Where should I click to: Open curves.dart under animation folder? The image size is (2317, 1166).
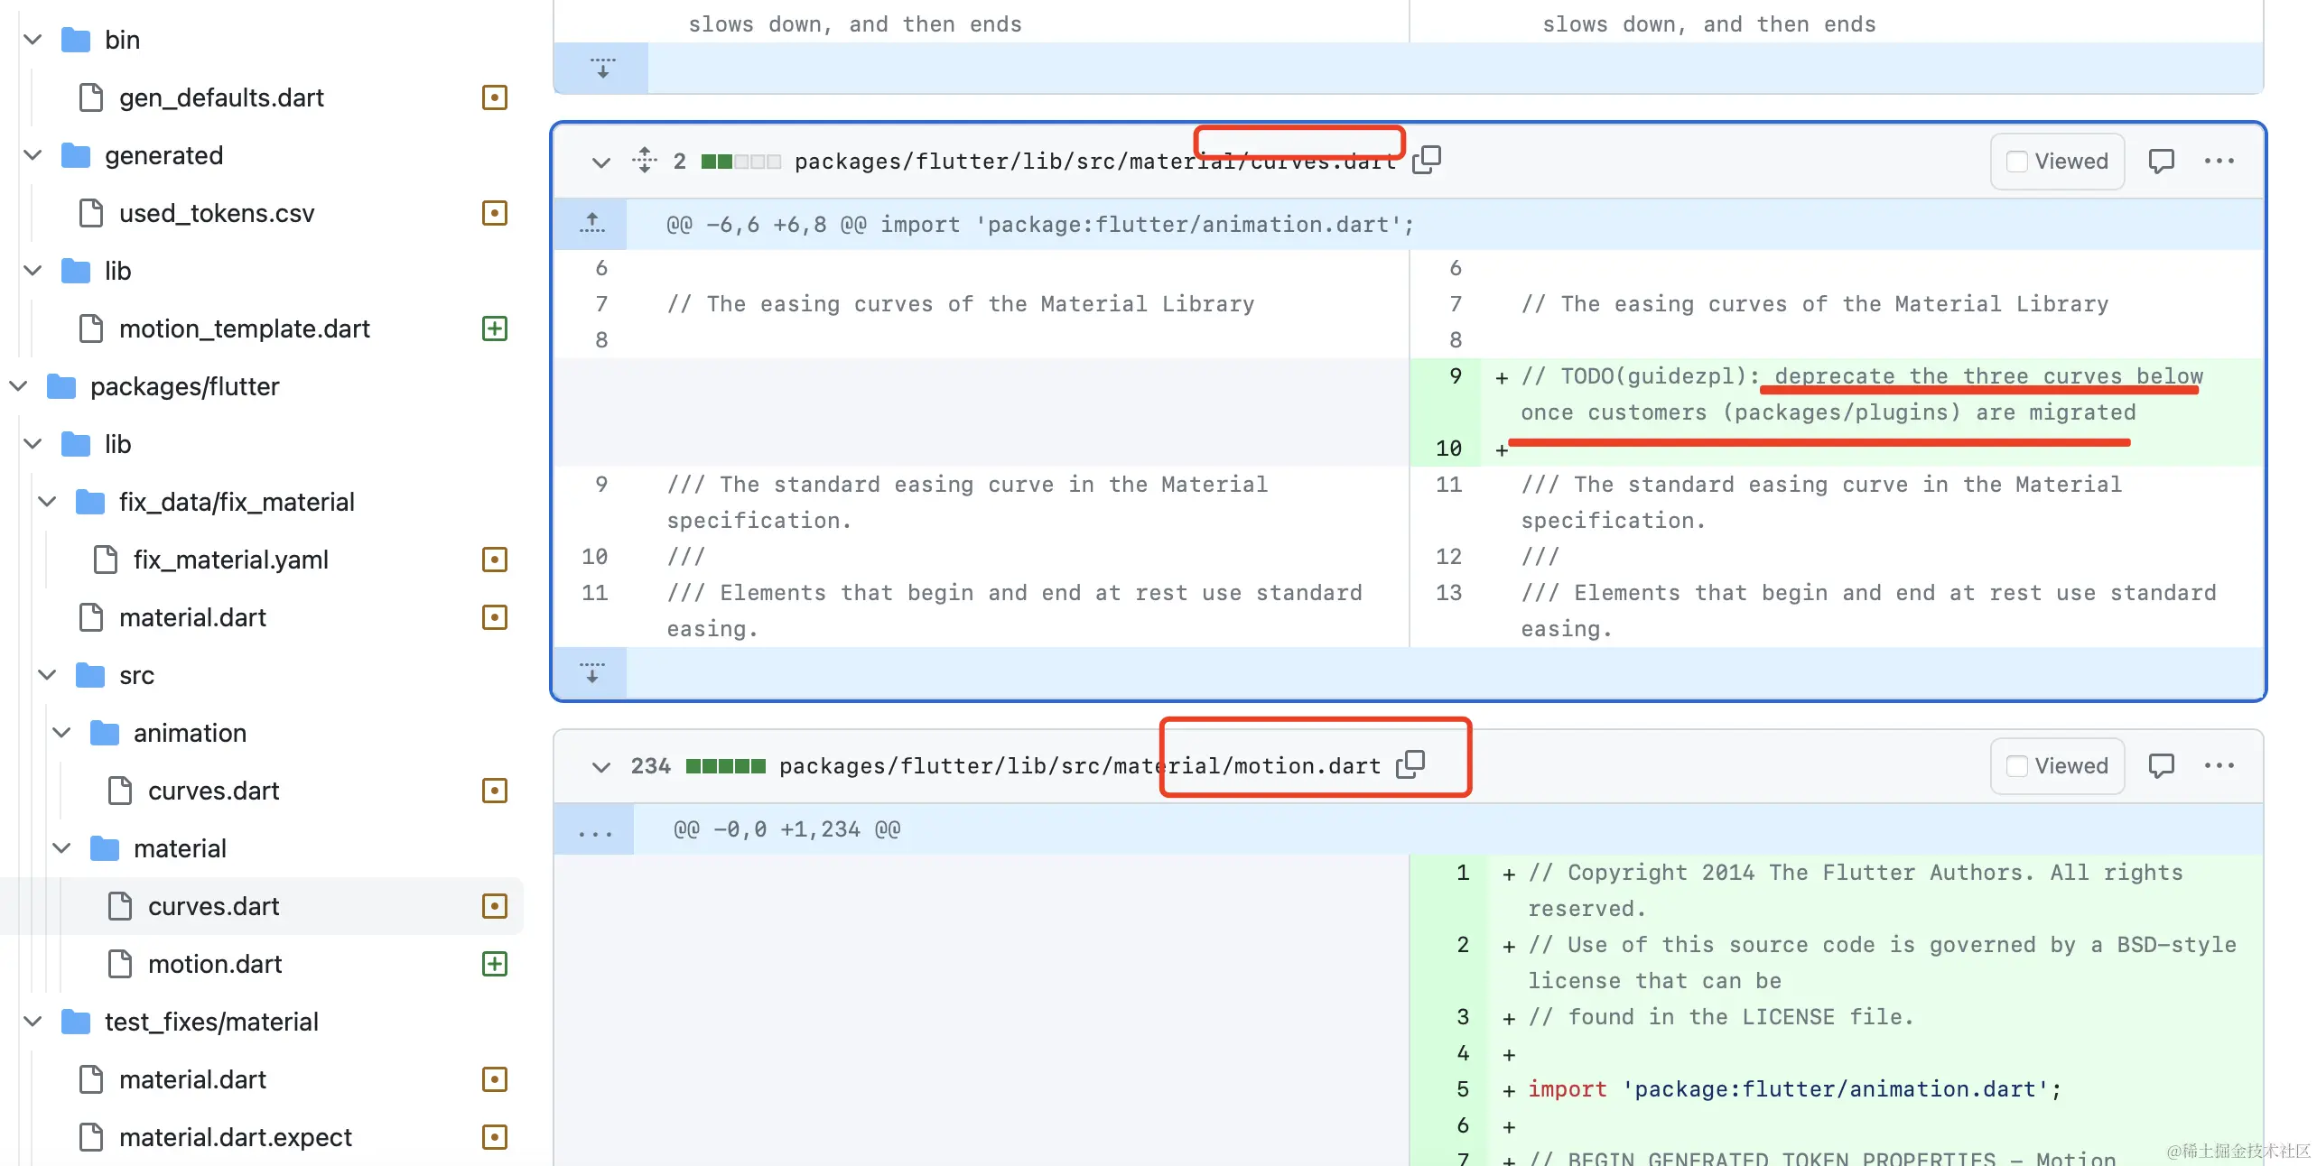(214, 791)
